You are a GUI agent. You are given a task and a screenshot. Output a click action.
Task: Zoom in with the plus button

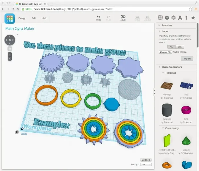[x=10, y=54]
